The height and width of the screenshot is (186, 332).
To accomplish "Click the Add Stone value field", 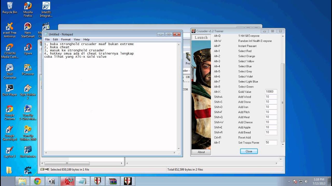I will pyautogui.click(x=271, y=102).
